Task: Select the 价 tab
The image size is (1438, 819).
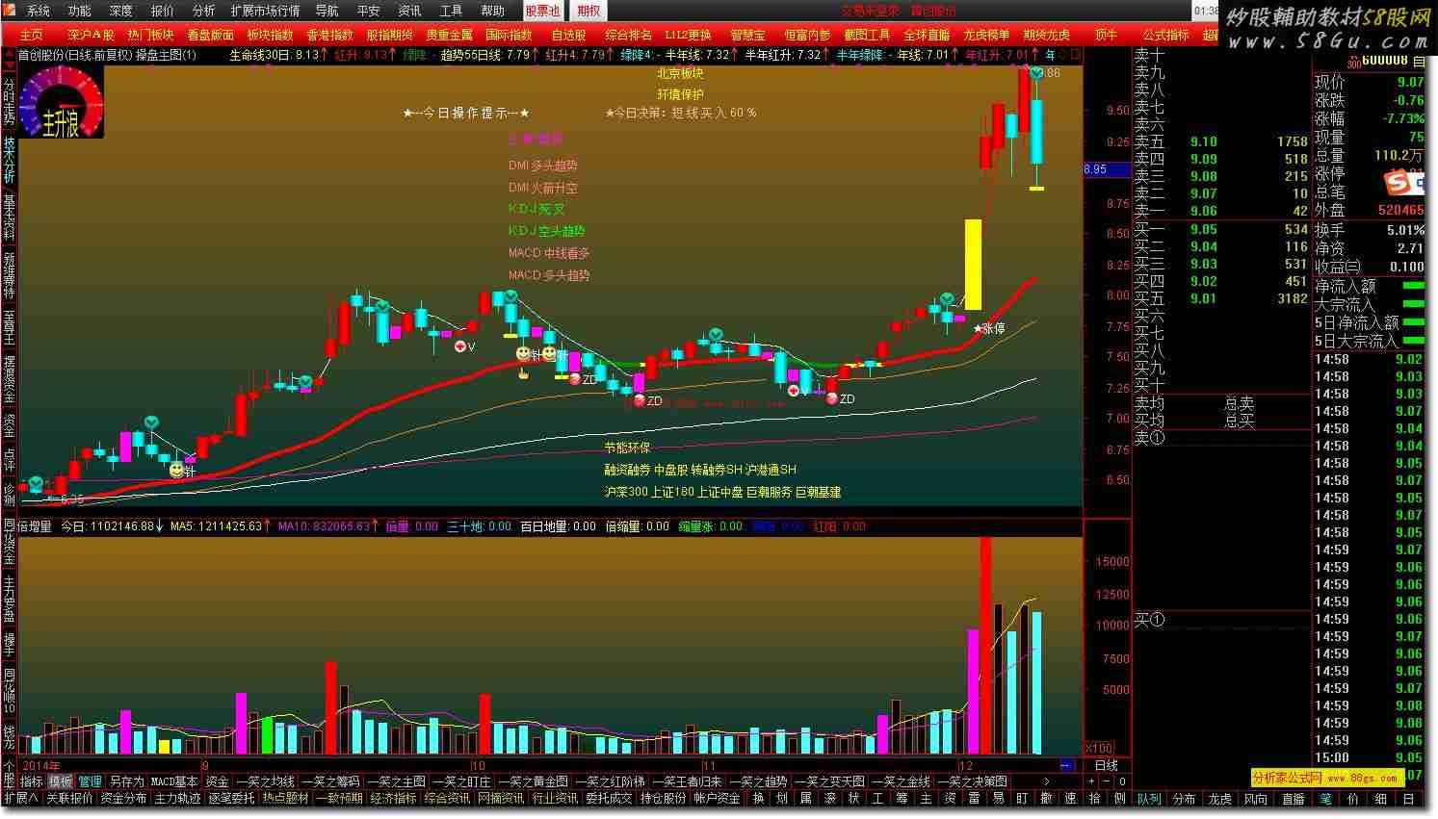Action: (1353, 799)
